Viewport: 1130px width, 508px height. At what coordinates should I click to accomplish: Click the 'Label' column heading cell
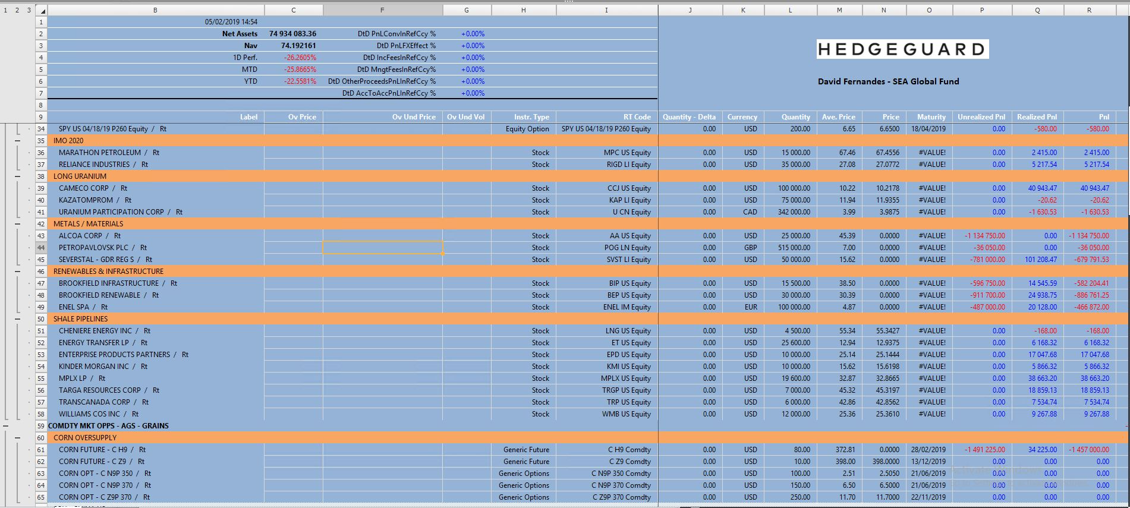click(x=156, y=117)
